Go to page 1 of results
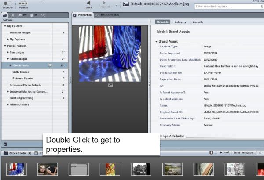 tap(211, 153)
